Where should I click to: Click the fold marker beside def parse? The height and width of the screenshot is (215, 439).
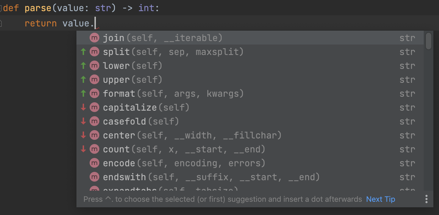(x=1, y=8)
